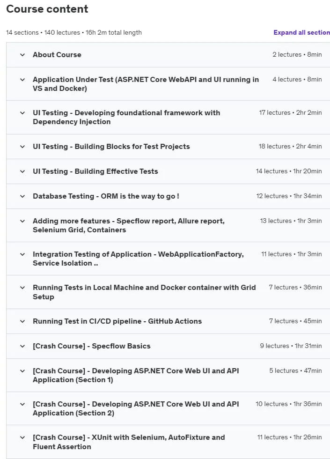
Task: Click chevron next to Specflow Basics crash course
Action: 22,346
